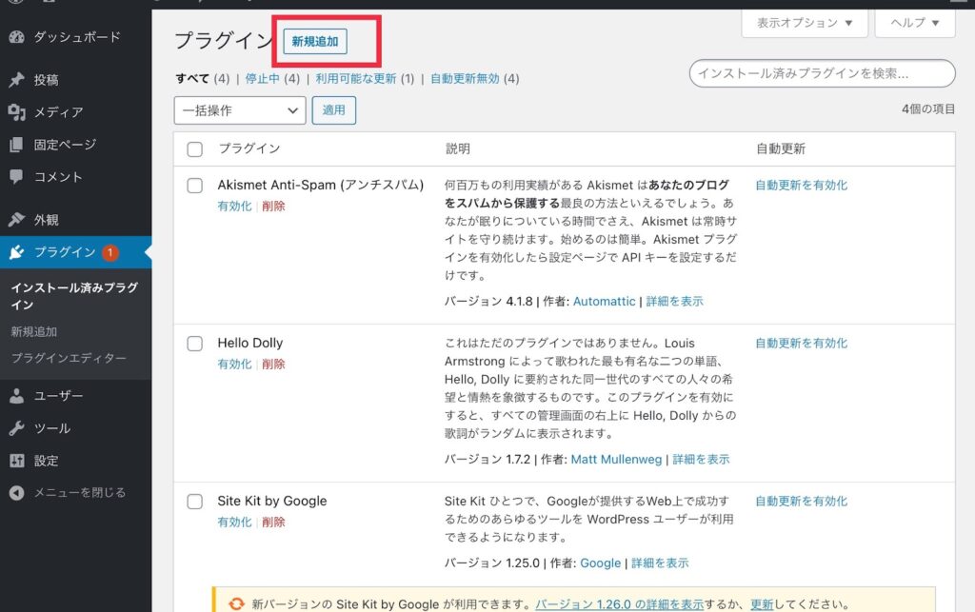Click the 固定ページ pages icon
The height and width of the screenshot is (612, 975).
click(x=16, y=145)
